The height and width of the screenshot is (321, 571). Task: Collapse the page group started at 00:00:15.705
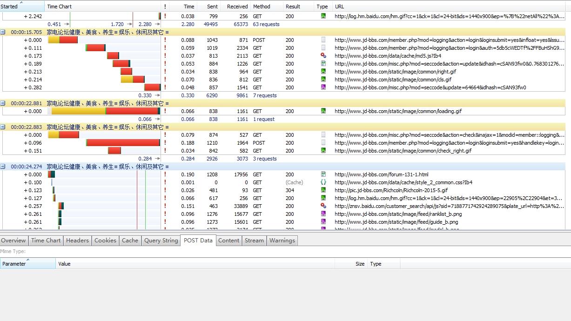coord(3,32)
